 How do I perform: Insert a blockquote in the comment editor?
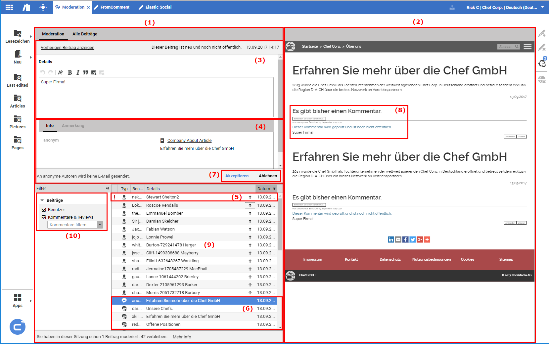point(86,72)
